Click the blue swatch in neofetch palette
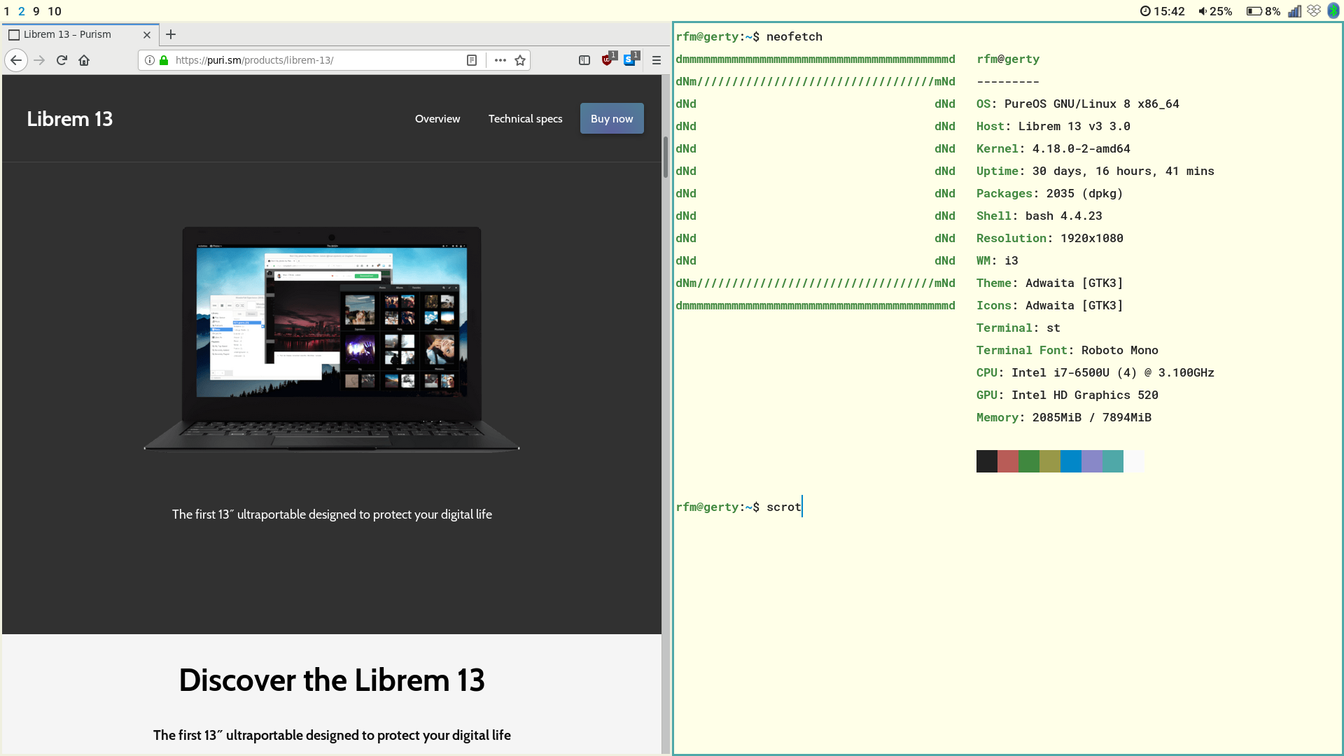The image size is (1344, 756). click(1071, 461)
